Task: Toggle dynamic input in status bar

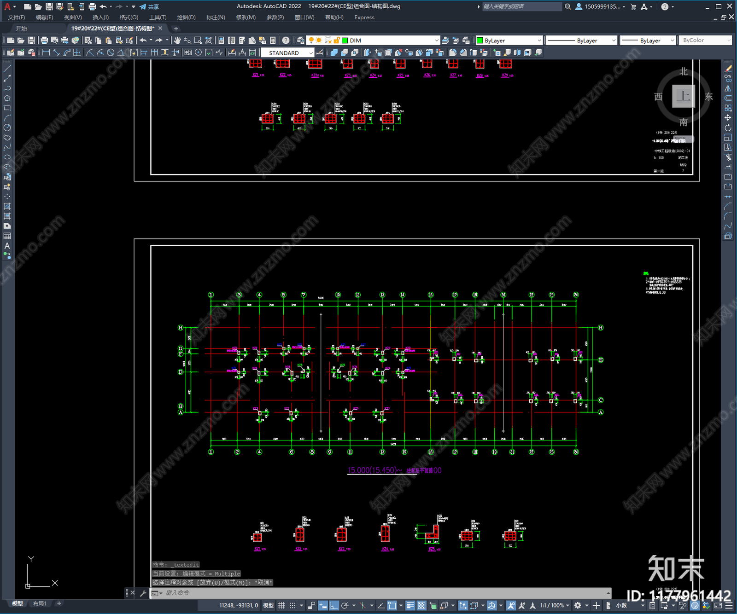Action: [x=323, y=605]
